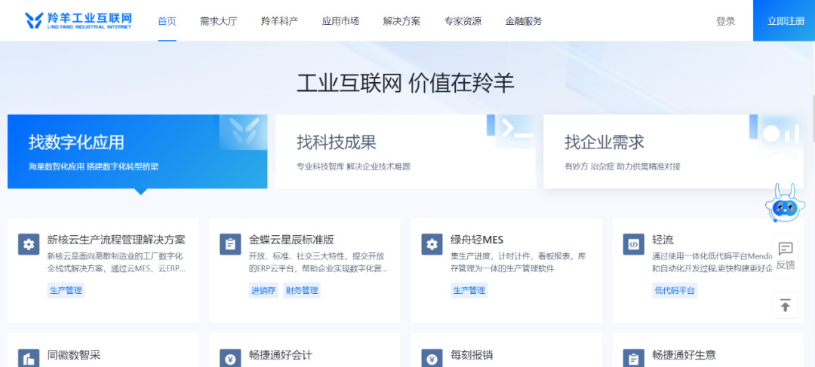
Task: Click subtitle 专业科技智库 解决企业技术难题
Action: (x=353, y=167)
